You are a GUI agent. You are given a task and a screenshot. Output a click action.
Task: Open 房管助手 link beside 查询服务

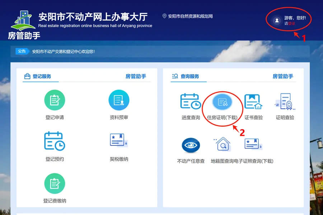pyautogui.click(x=284, y=76)
